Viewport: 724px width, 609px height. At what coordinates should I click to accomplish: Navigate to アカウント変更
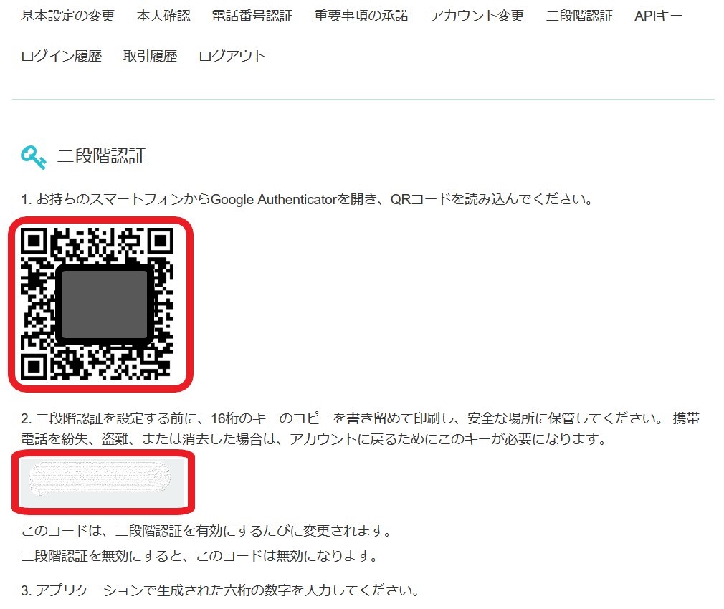(477, 16)
